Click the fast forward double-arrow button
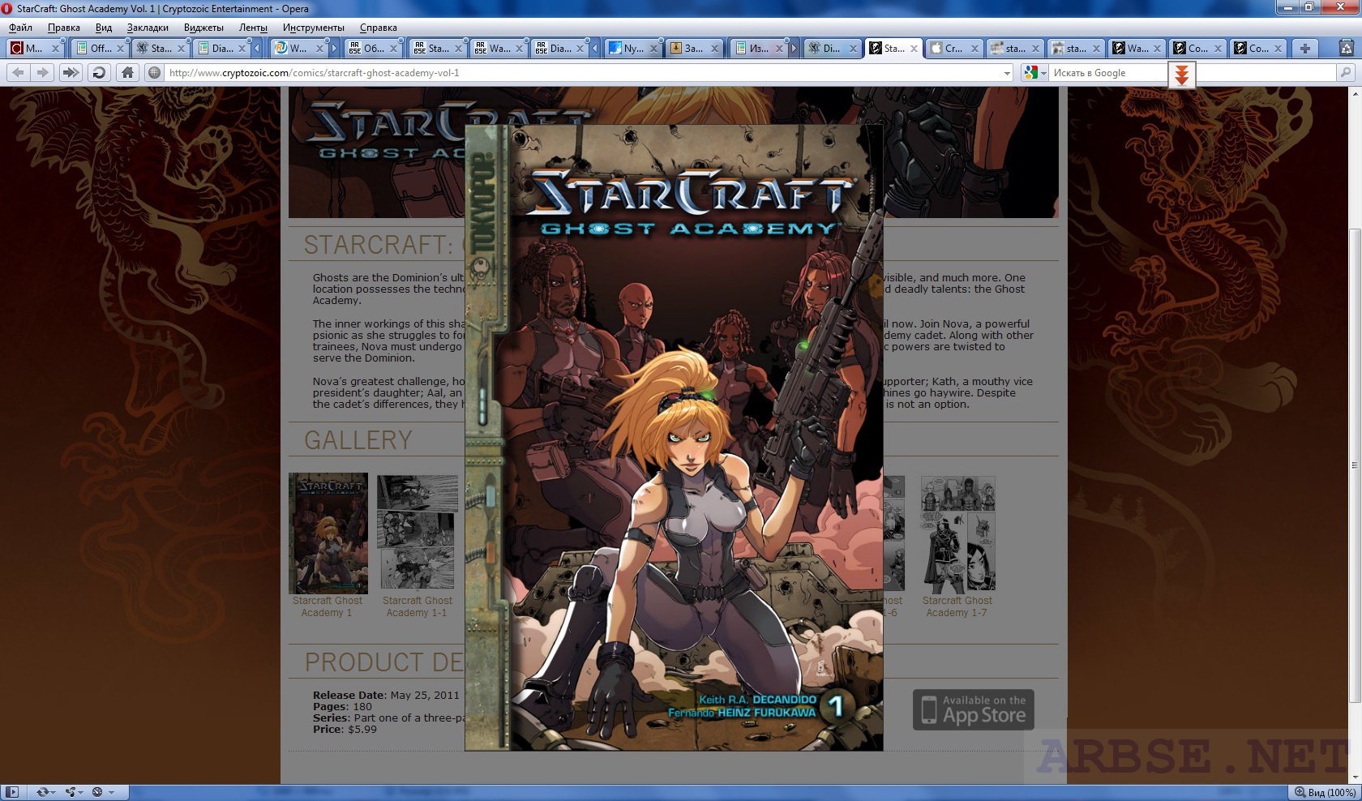 tap(71, 73)
